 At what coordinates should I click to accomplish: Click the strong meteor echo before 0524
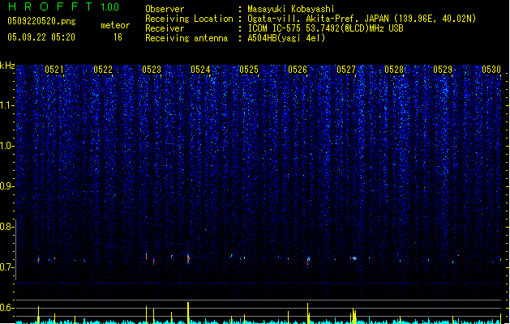click(188, 259)
